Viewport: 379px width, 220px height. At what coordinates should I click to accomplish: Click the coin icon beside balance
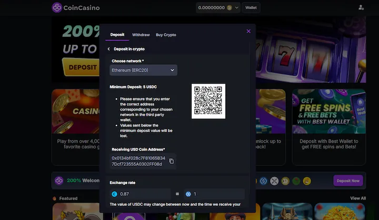229,8
